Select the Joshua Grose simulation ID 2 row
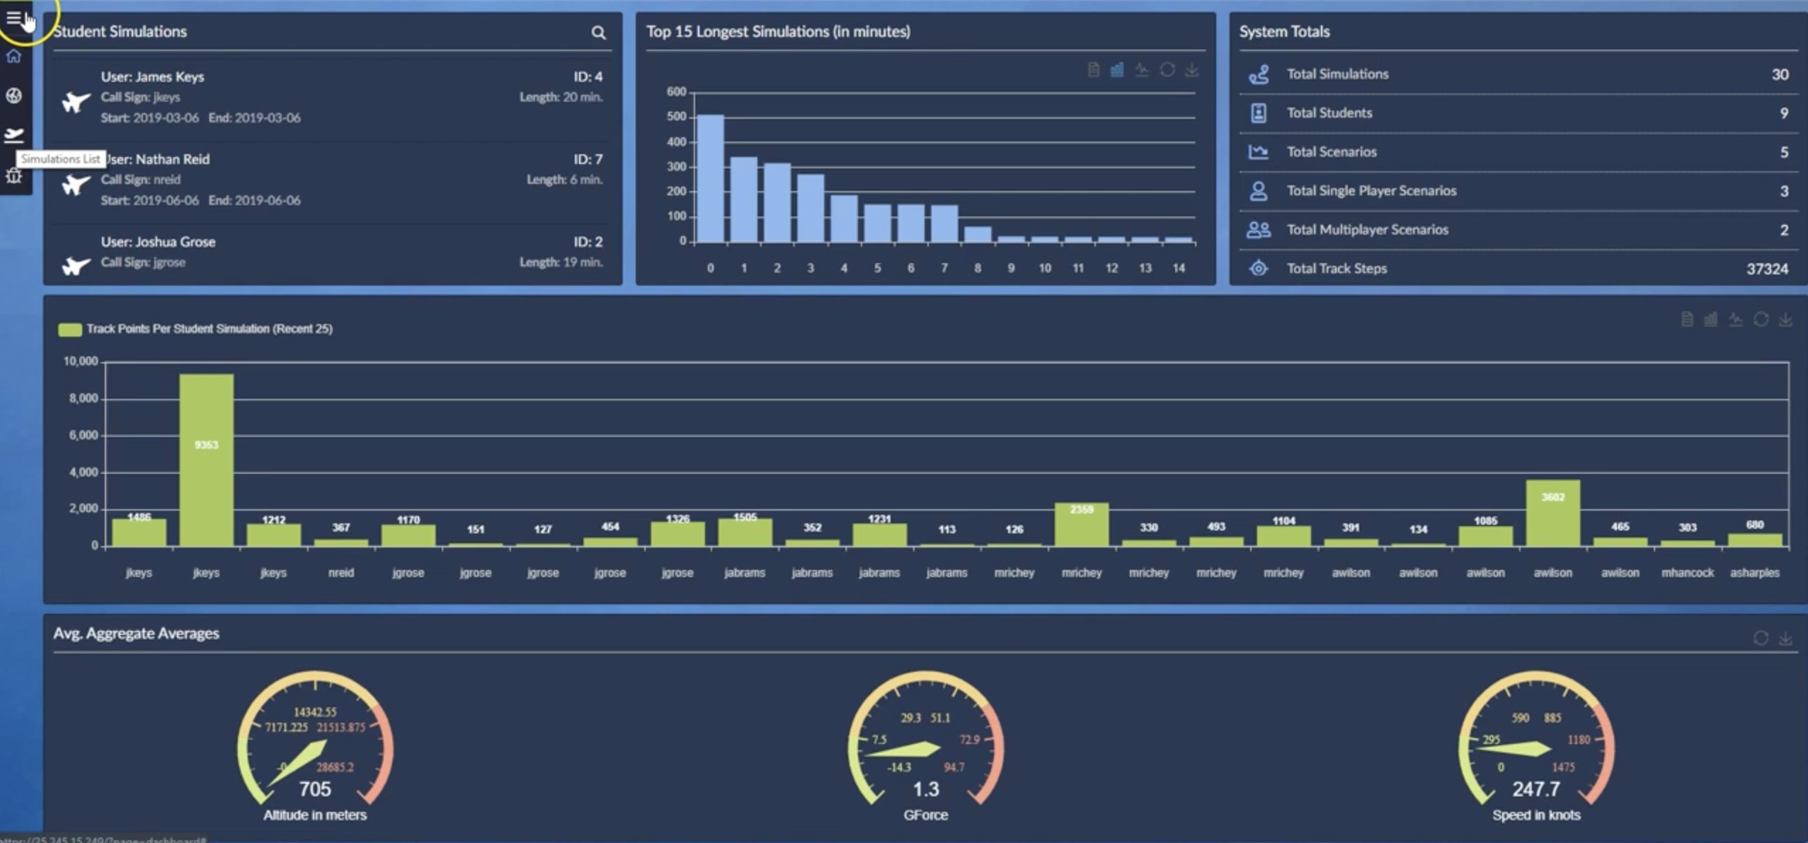Viewport: 1808px width, 843px height. coord(331,255)
